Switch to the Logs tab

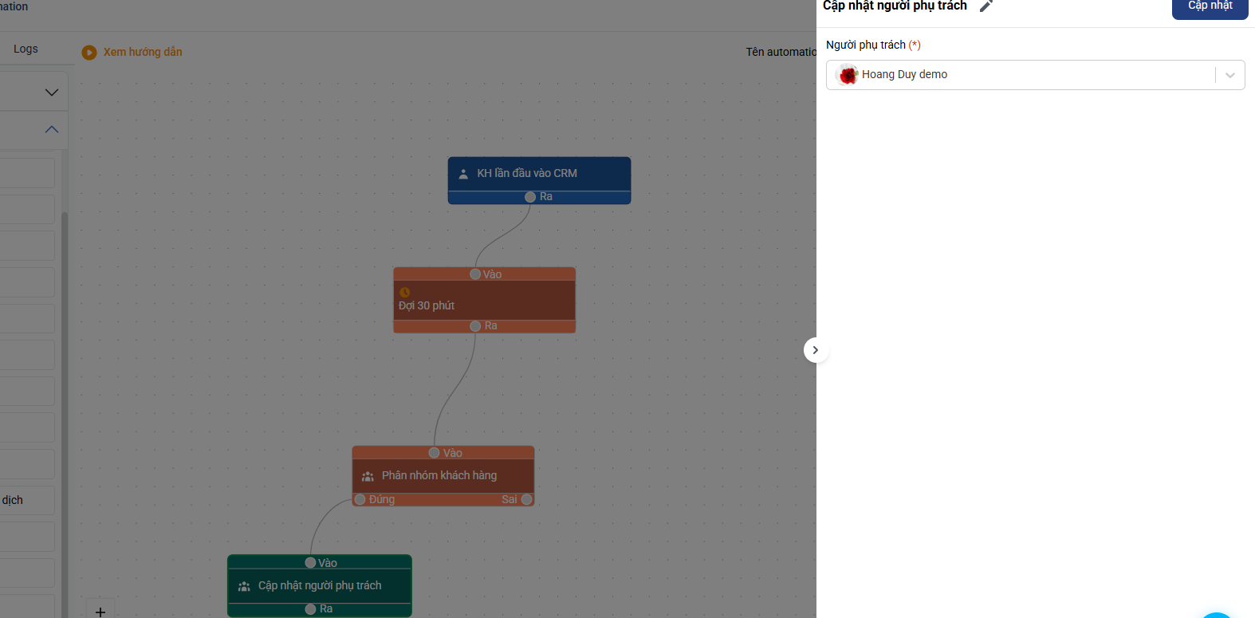click(26, 49)
